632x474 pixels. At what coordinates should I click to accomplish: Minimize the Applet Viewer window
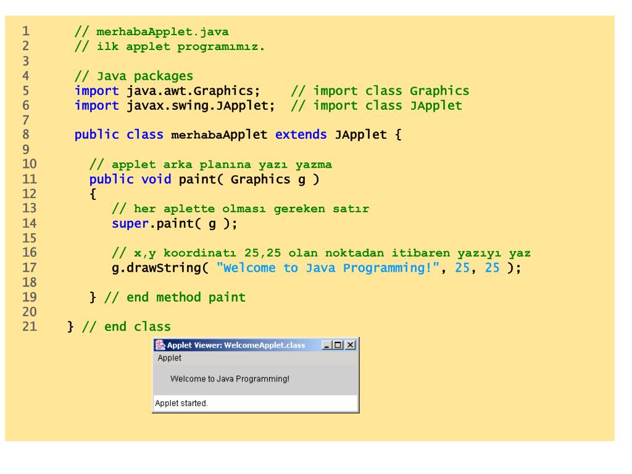(326, 345)
